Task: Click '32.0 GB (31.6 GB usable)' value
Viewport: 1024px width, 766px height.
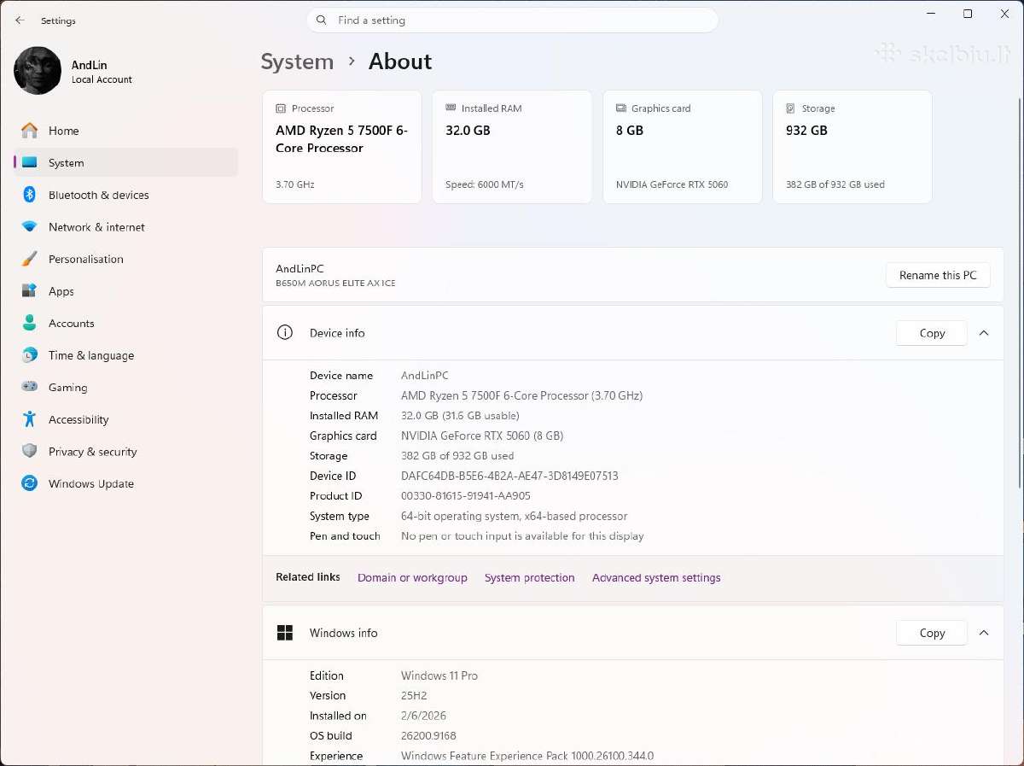Action: click(460, 416)
